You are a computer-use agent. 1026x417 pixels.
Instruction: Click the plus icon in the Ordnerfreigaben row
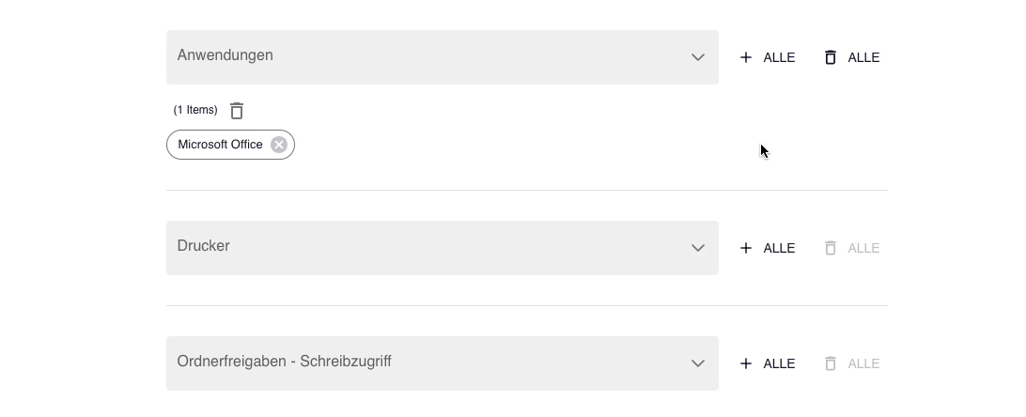pos(745,363)
